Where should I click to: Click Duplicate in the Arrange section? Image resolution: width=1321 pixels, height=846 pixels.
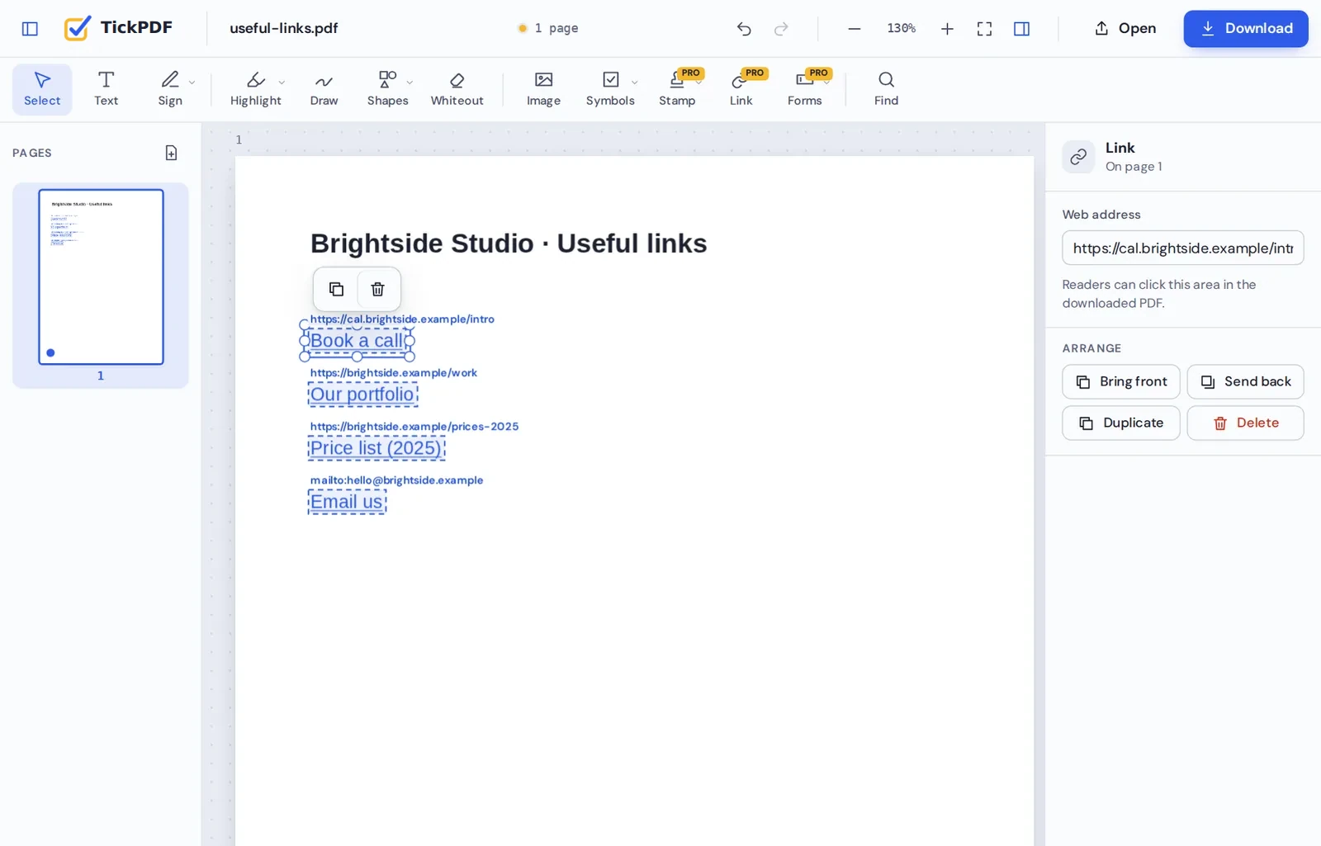pyautogui.click(x=1120, y=423)
